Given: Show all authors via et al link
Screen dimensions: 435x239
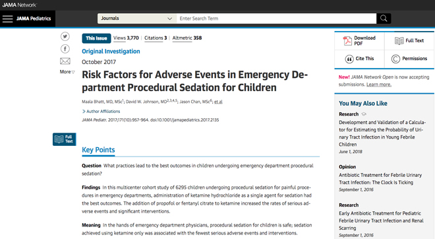Looking at the screenshot, I should pos(218,102).
